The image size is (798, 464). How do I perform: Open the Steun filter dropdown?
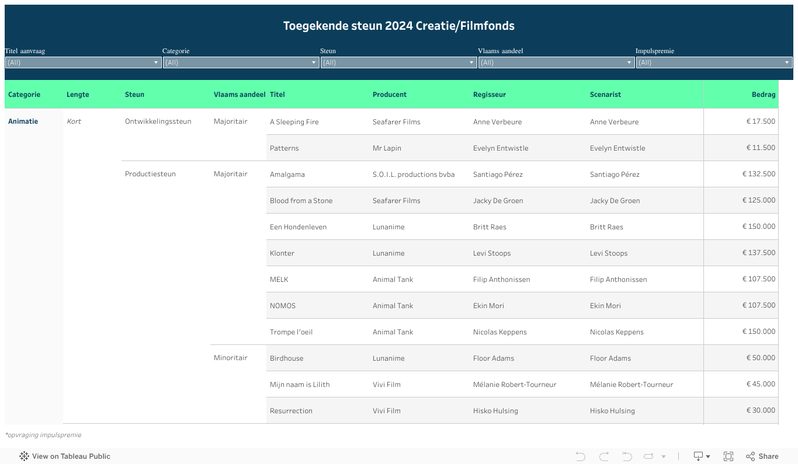point(398,62)
